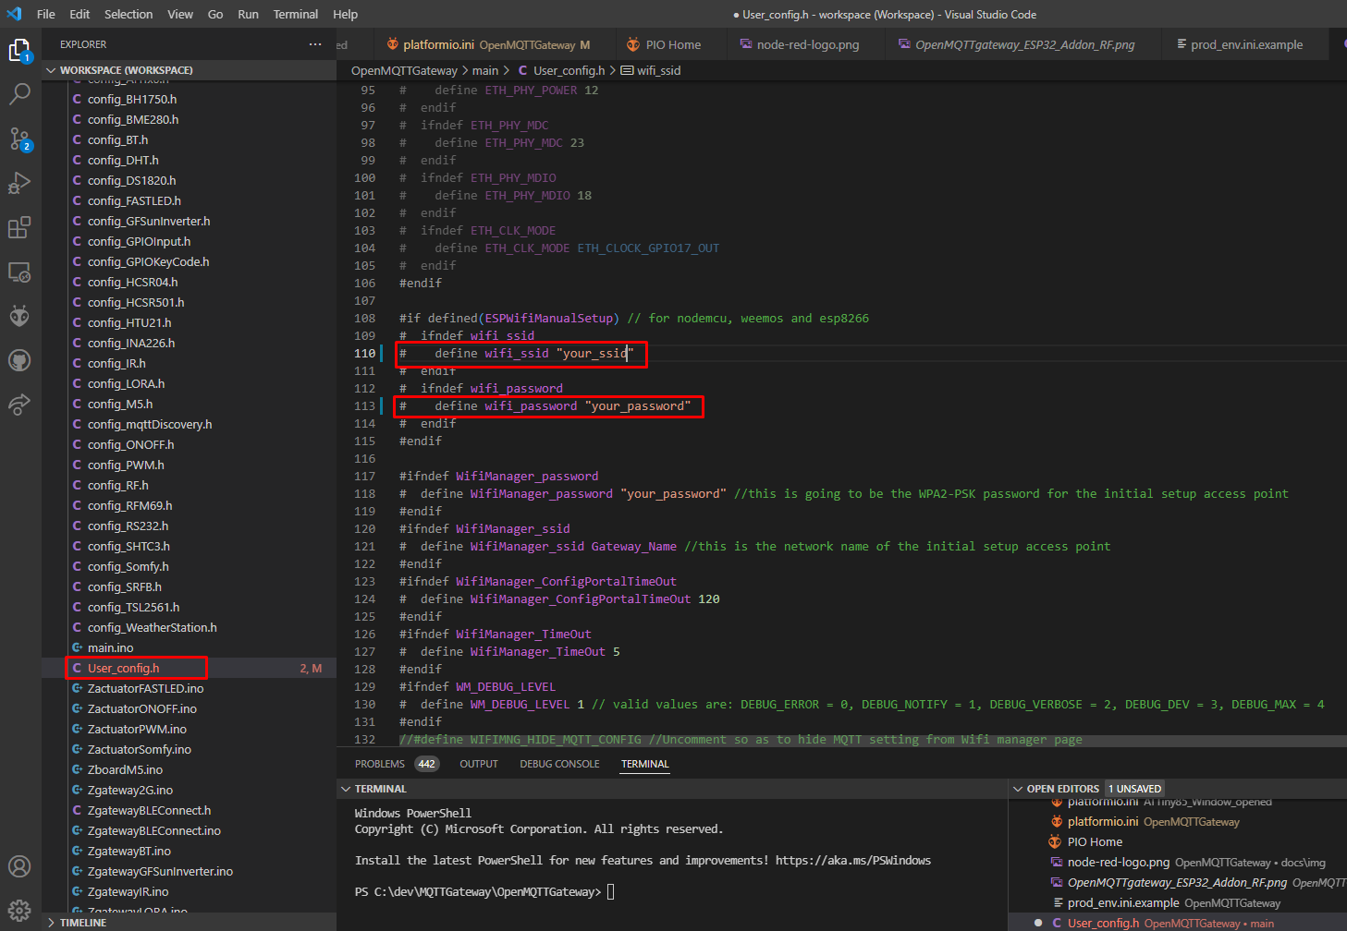Open ZgatewayBT.ino file
Image resolution: width=1347 pixels, height=931 pixels.
tap(190, 851)
